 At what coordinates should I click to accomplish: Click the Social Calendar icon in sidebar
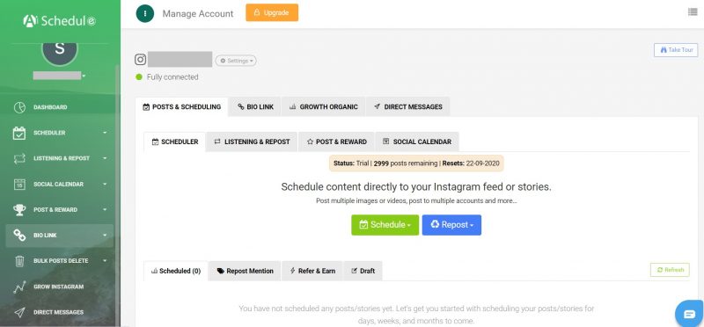[x=19, y=185]
